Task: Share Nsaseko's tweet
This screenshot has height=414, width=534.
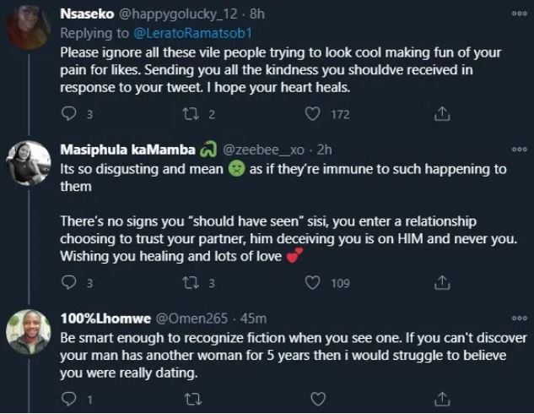Action: (440, 113)
